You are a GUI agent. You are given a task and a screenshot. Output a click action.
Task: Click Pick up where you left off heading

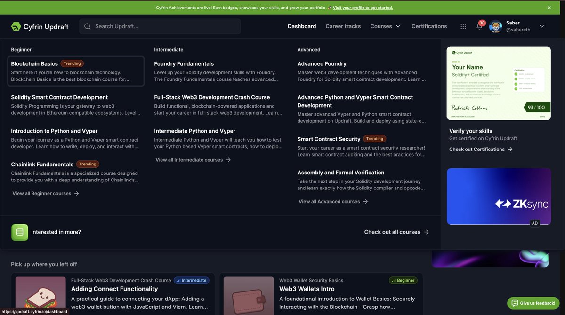[x=44, y=264]
